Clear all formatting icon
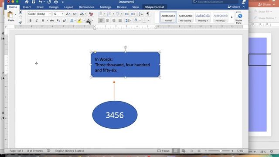The width and height of the screenshot is (279, 157). (91, 14)
